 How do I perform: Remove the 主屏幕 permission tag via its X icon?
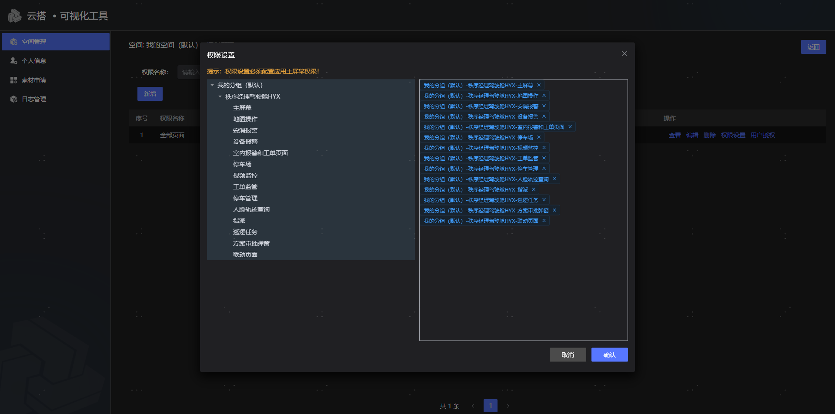539,85
